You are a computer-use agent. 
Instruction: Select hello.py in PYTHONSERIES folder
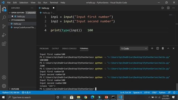point(22,24)
